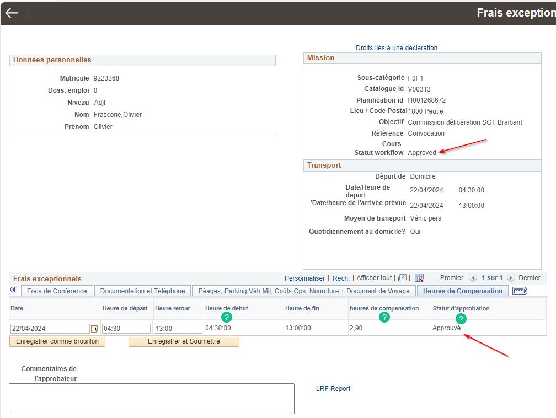Open Documentation et Téléphone tab
This screenshot has width=556, height=418.
pyautogui.click(x=142, y=291)
